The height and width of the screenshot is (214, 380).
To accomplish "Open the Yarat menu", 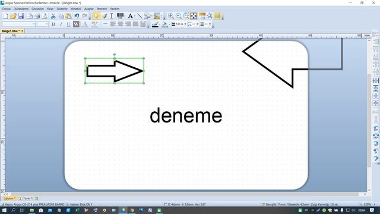I will coord(50,9).
